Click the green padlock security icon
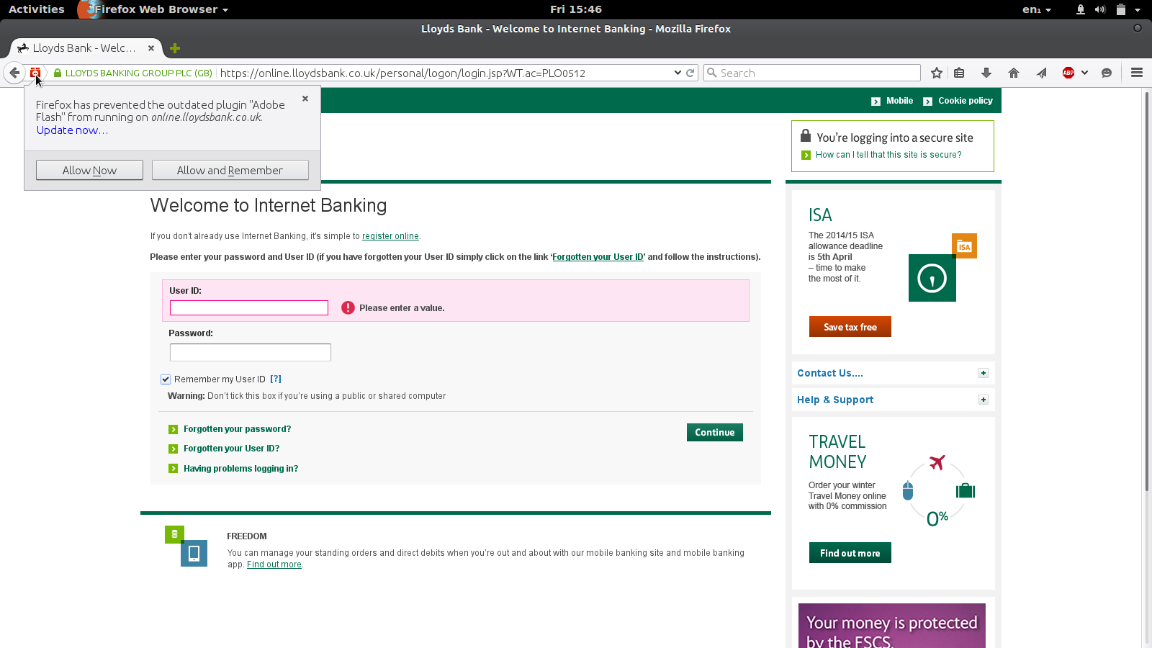1152x648 pixels. (x=58, y=73)
